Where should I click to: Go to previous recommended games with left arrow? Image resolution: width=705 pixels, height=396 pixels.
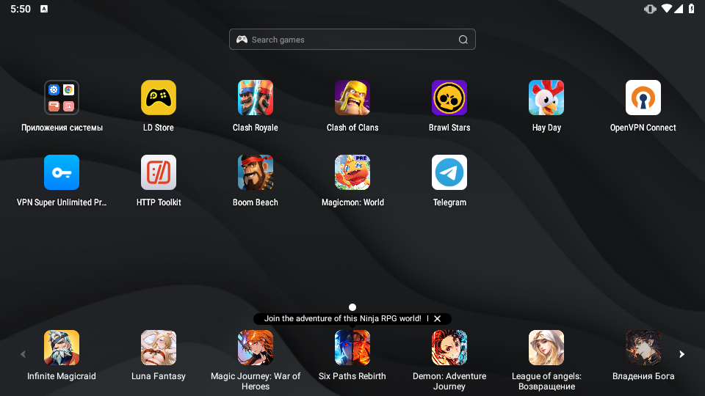tap(23, 354)
